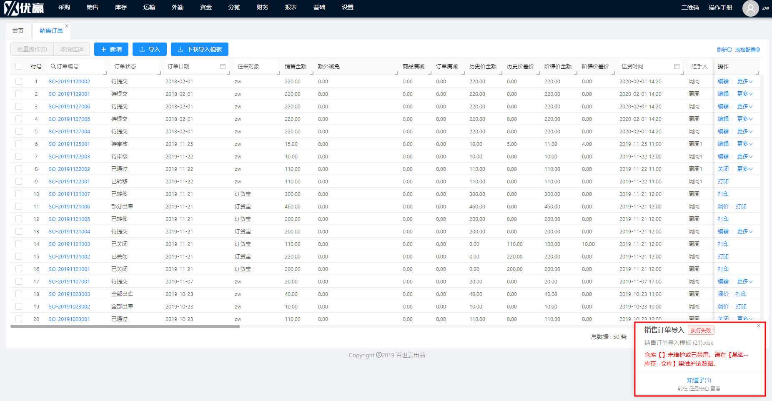Open the 运输 menu

pos(149,7)
